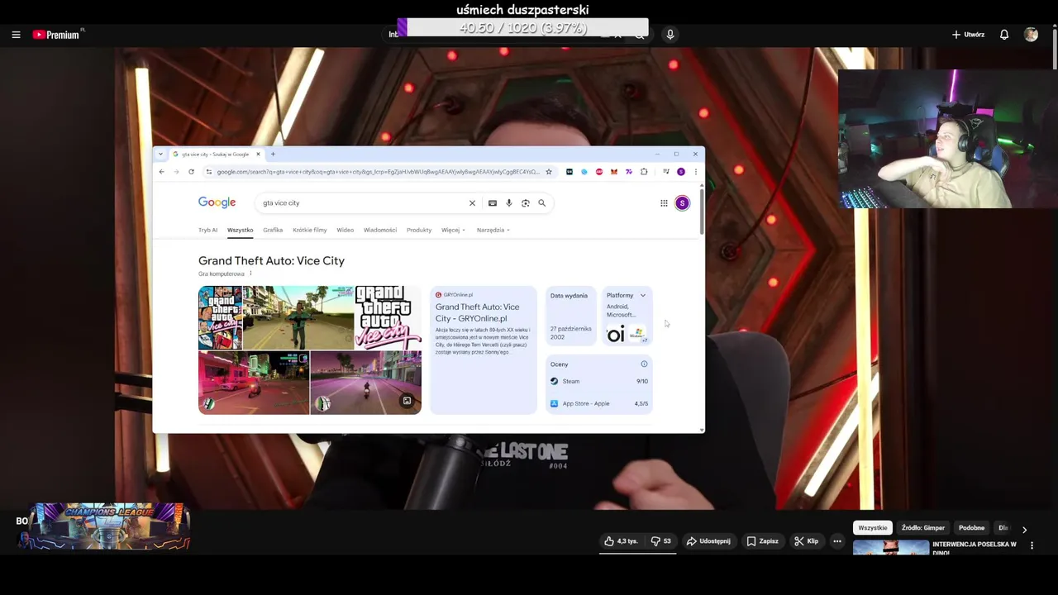Click the Oceny info icon
The width and height of the screenshot is (1058, 595).
point(644,364)
